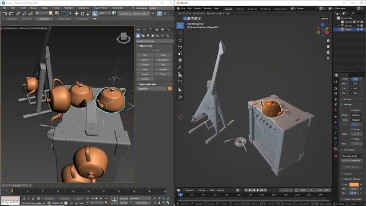The height and width of the screenshot is (206, 366).
Task: Toggle Blender camera view icon
Action: click(328, 52)
